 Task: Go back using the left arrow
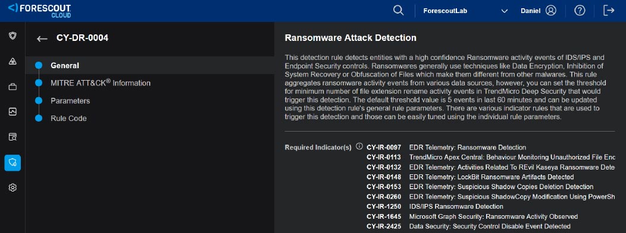coord(42,39)
